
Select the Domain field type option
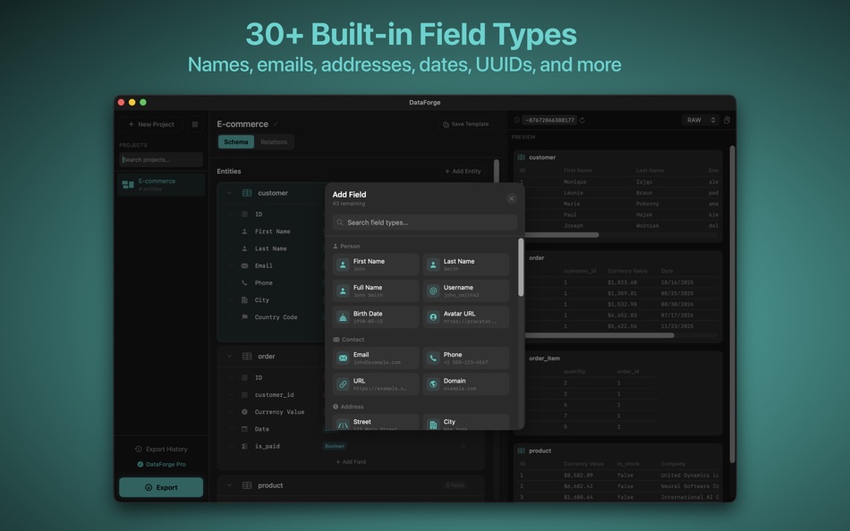click(465, 383)
